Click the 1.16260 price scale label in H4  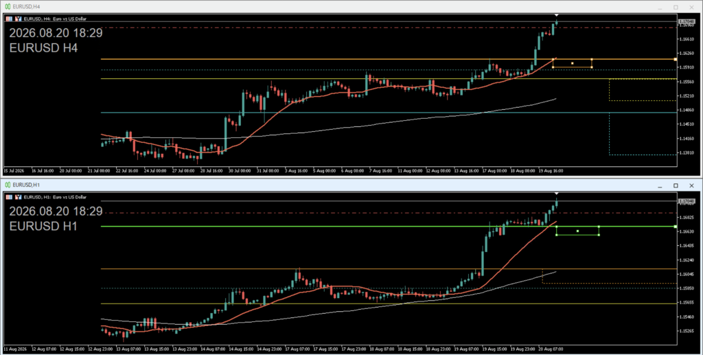[x=687, y=54]
